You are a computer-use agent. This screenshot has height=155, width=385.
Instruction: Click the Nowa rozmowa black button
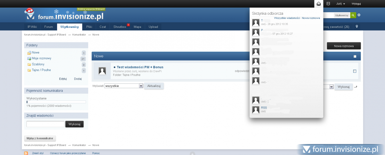point(344,46)
